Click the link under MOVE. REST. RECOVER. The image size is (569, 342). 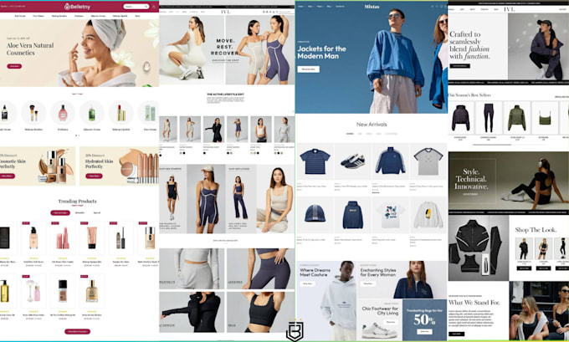[x=224, y=60]
